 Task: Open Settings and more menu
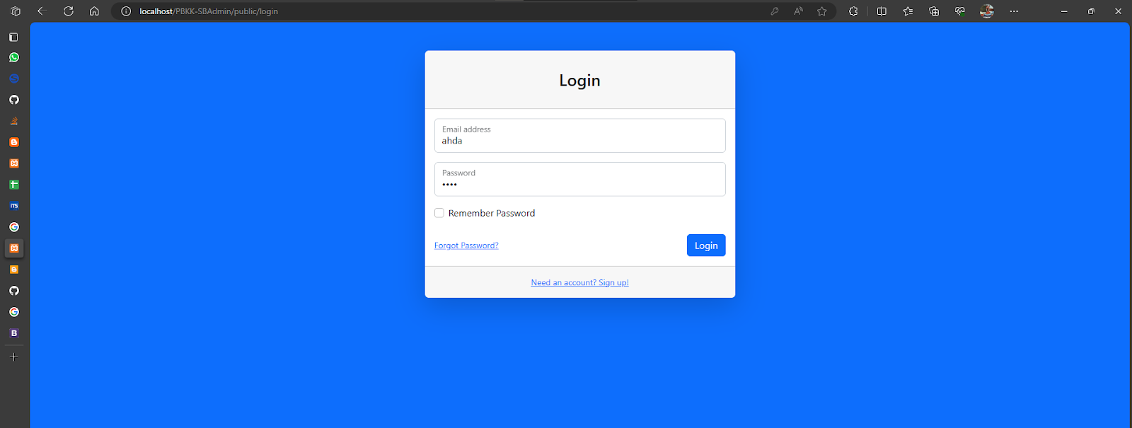pyautogui.click(x=1014, y=11)
